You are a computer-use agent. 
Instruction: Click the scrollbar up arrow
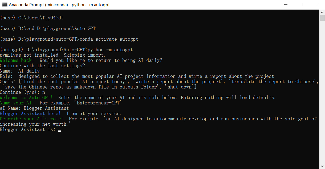(x=322, y=12)
